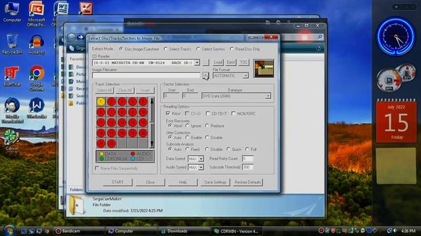Choose Select Tracks extract mode

[x=166, y=49]
